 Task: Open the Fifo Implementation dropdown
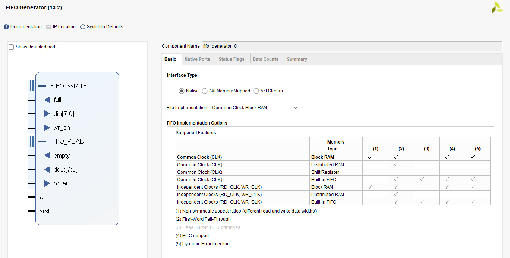[255, 108]
